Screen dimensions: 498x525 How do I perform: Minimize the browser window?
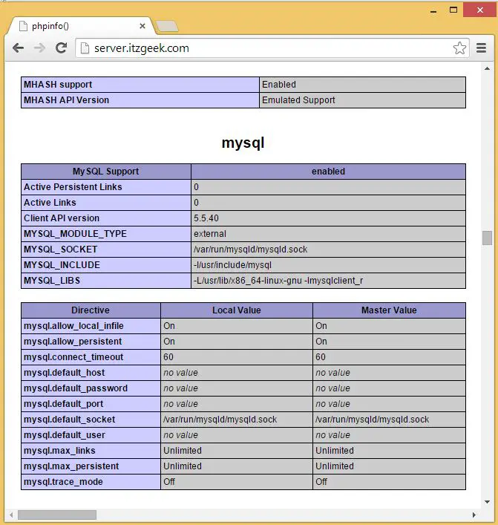click(x=433, y=10)
